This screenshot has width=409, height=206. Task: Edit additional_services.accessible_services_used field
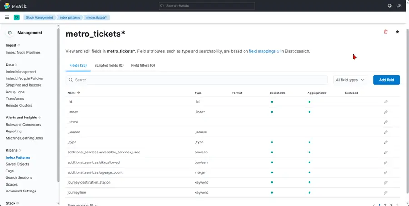[385, 152]
